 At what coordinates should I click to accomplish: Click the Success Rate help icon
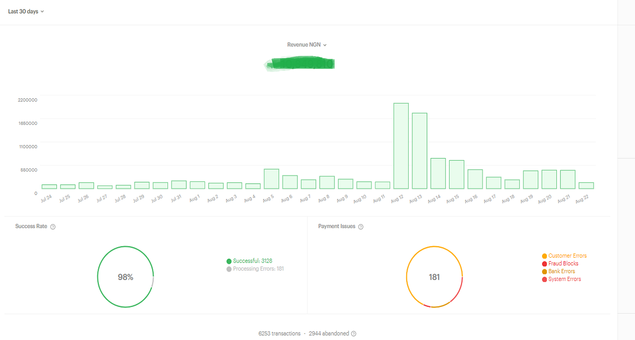click(x=53, y=227)
